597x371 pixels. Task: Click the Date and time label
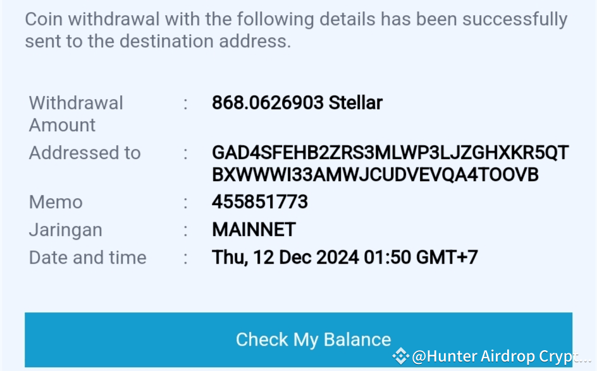click(87, 257)
